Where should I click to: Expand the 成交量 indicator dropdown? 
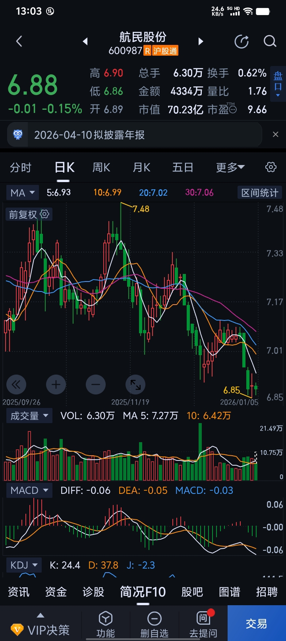[29, 416]
